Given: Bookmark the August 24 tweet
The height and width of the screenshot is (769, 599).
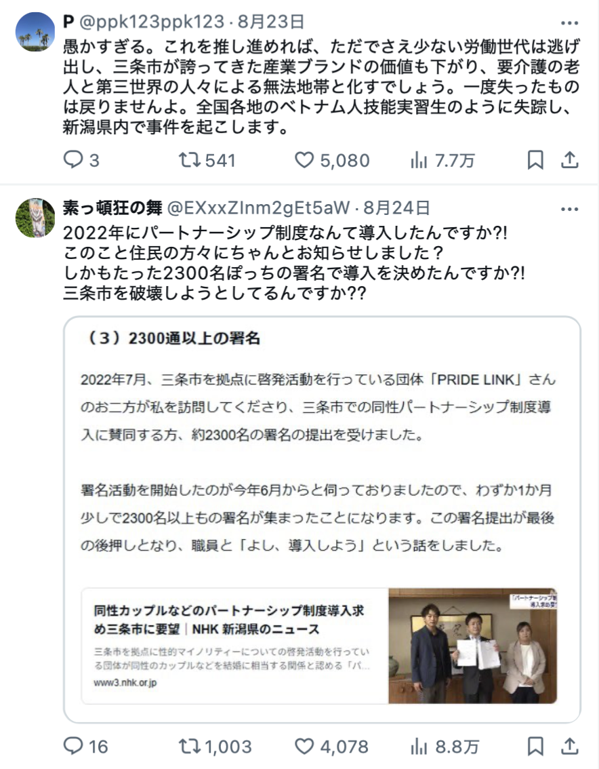Looking at the screenshot, I should pos(535,747).
